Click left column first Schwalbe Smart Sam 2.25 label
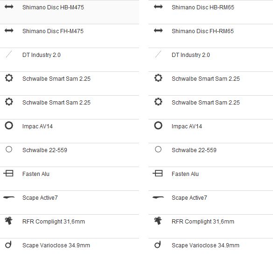This screenshot has height=259, width=273. (56, 79)
